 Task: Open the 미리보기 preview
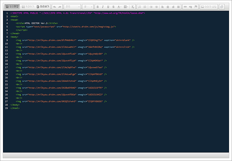43,7
